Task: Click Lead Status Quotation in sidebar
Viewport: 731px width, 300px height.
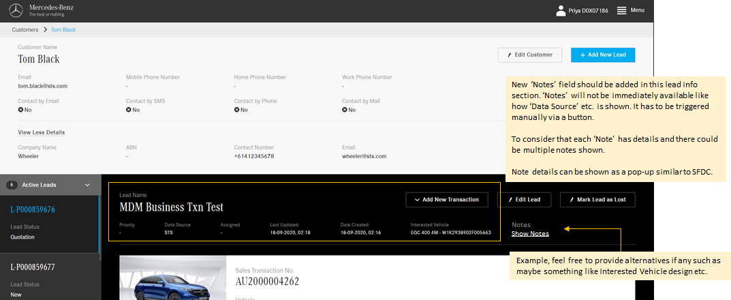Action: pos(22,237)
